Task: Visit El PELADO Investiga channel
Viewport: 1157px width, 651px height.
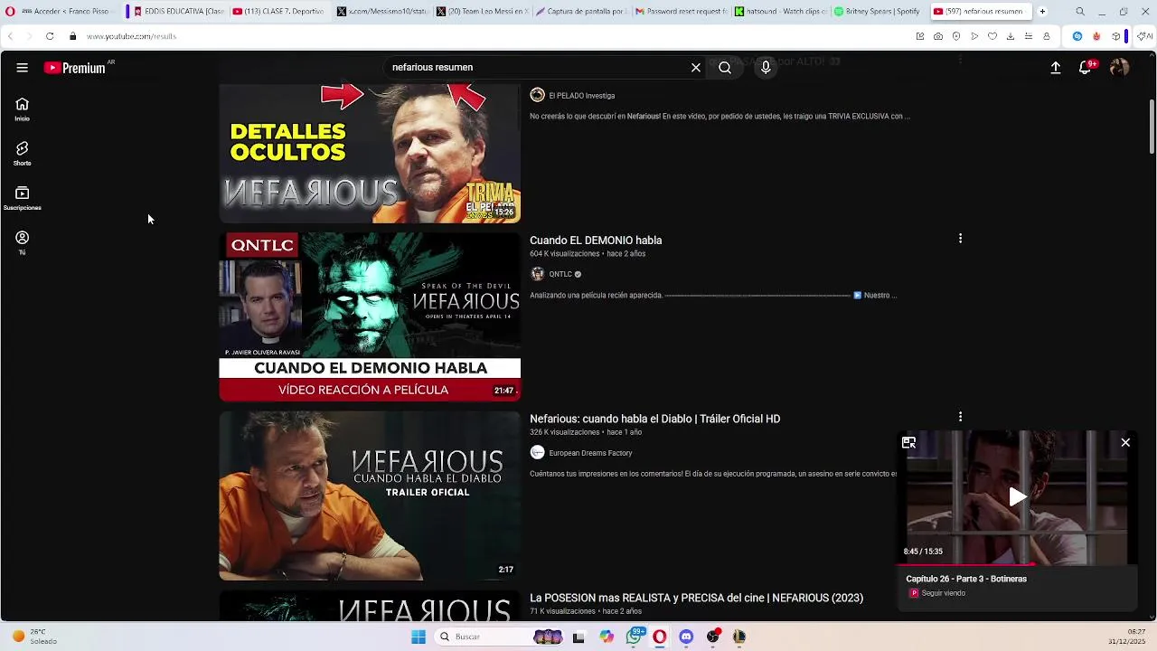Action: pos(581,96)
